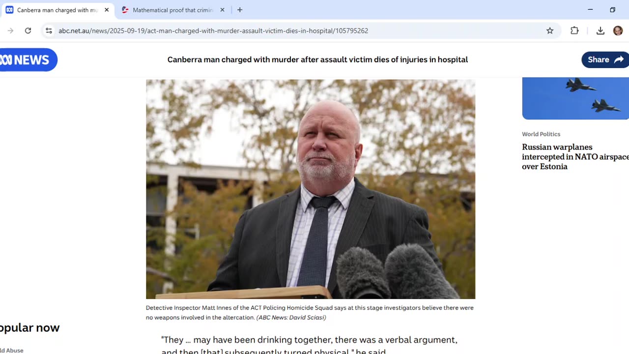Open the Extensions puzzle icon
629x354 pixels.
click(574, 30)
